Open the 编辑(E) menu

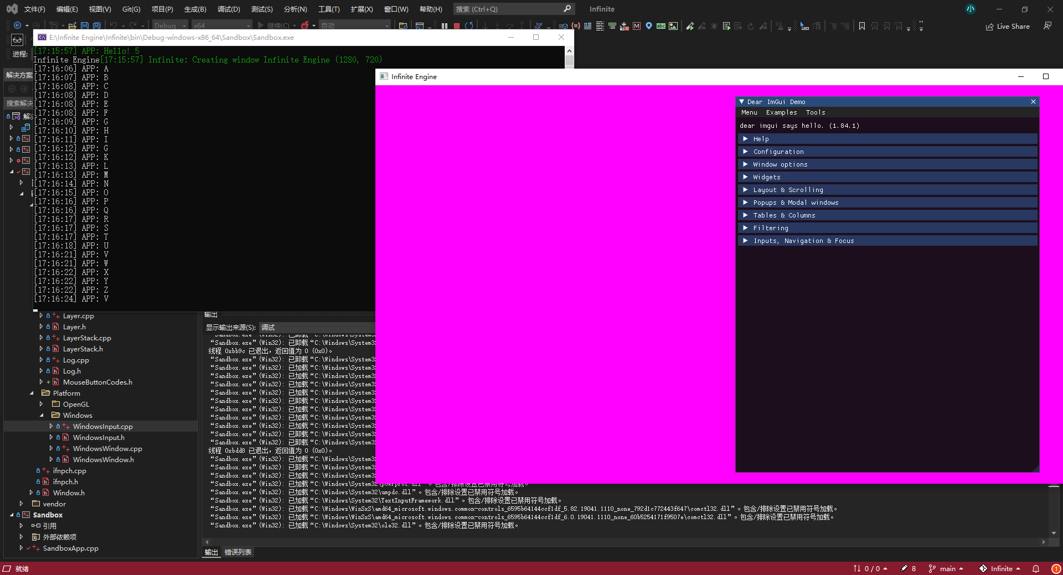click(67, 9)
